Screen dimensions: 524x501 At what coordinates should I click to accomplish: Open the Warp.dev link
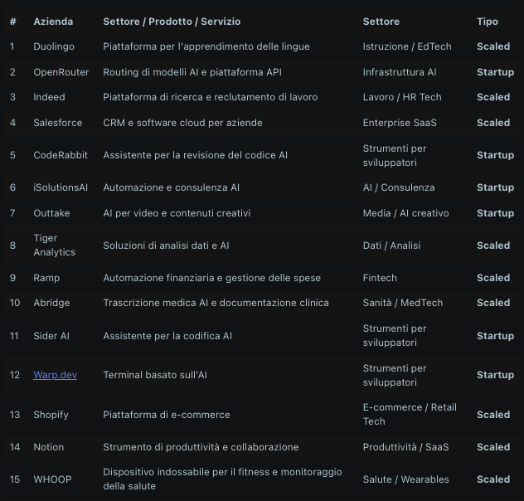(x=55, y=375)
